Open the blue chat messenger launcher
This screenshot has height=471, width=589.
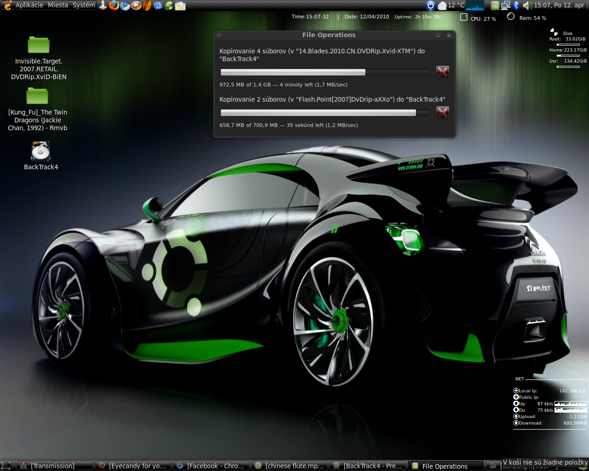pyautogui.click(x=158, y=6)
